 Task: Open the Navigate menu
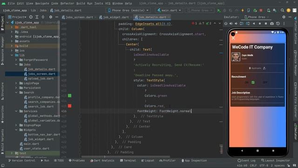(42, 3)
